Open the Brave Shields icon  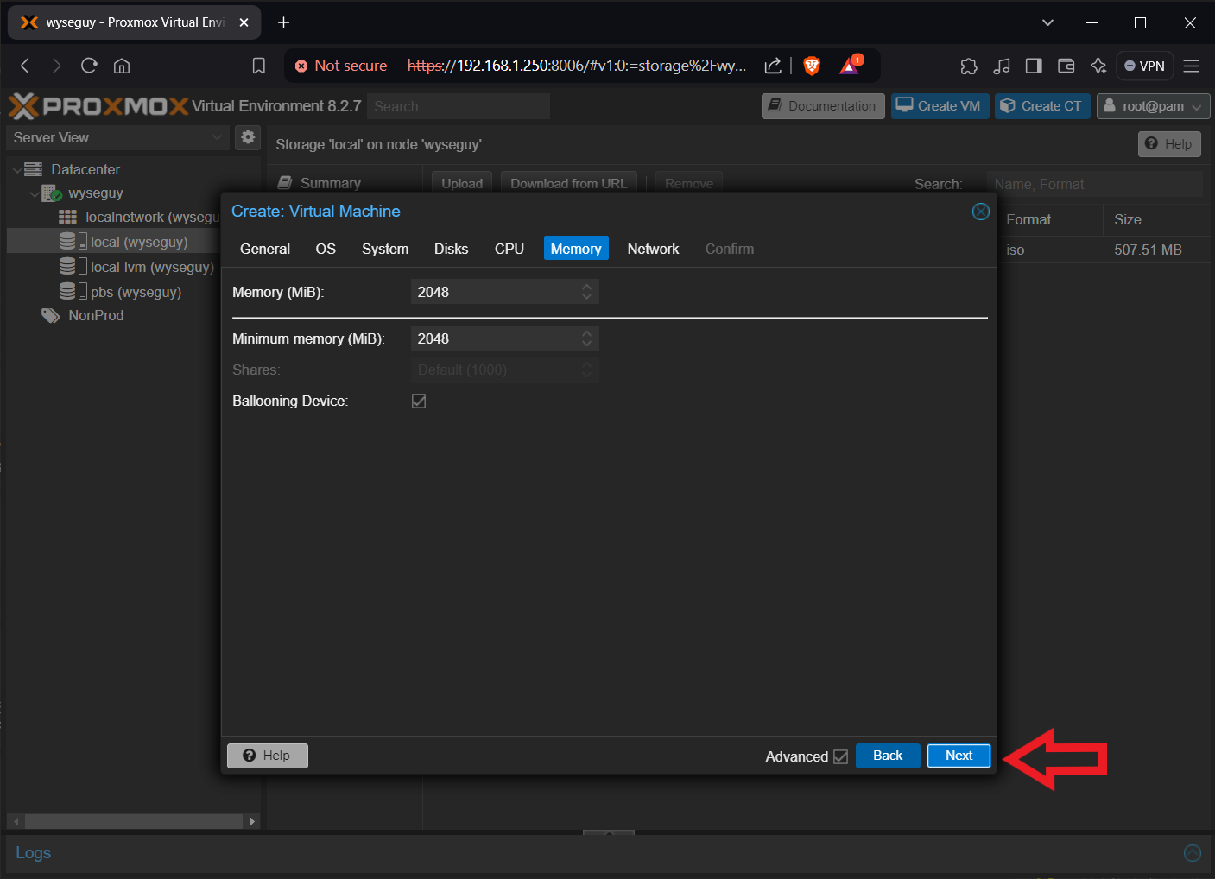812,66
